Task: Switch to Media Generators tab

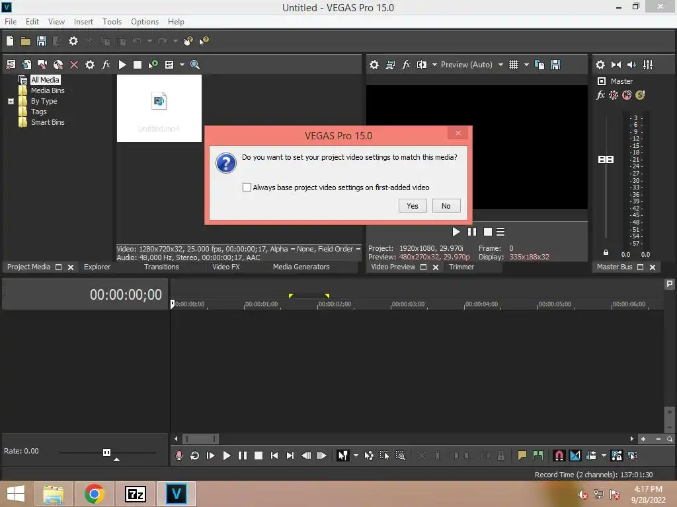Action: [x=301, y=267]
